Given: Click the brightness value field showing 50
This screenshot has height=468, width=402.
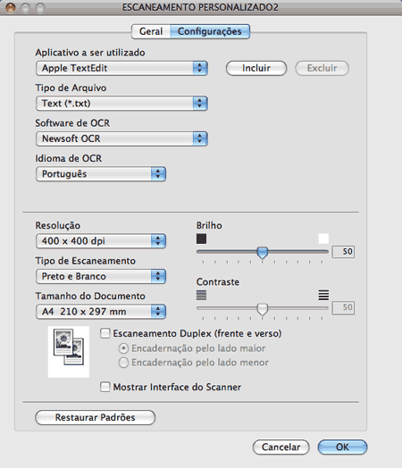Looking at the screenshot, I should point(344,252).
